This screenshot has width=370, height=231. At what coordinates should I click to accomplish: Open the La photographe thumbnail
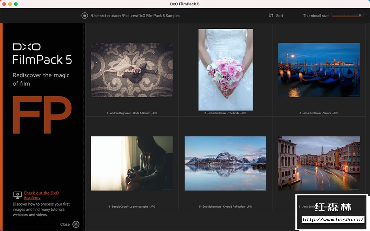tap(132, 163)
